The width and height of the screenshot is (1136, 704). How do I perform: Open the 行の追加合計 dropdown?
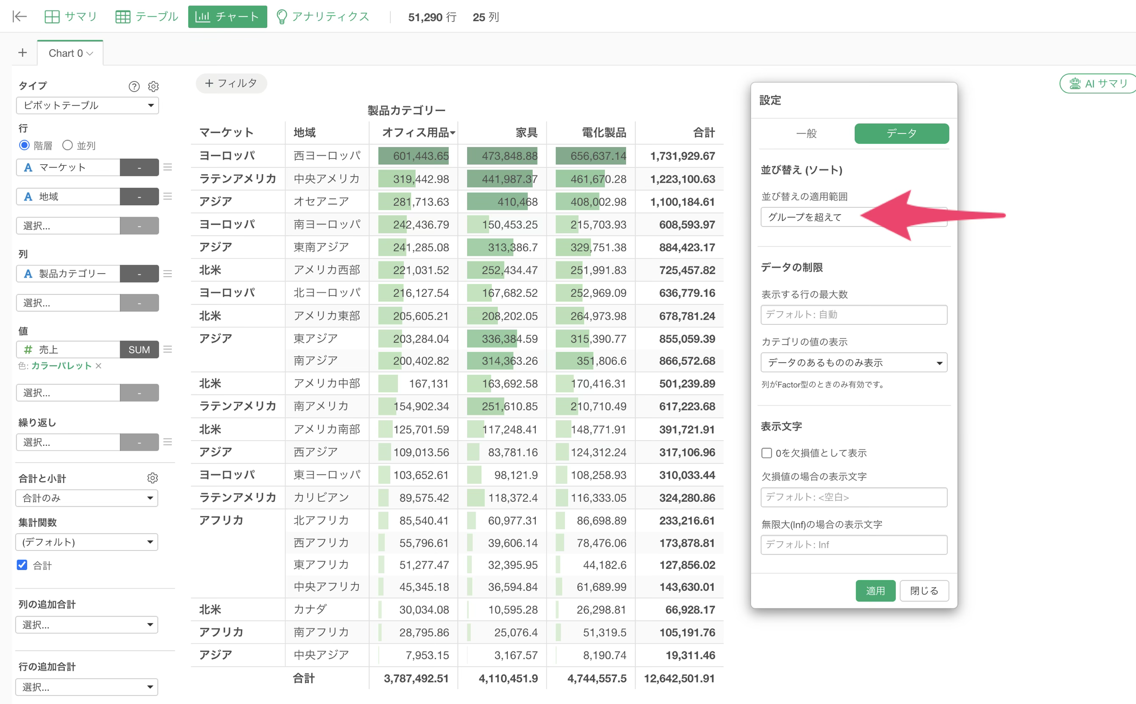click(x=87, y=687)
